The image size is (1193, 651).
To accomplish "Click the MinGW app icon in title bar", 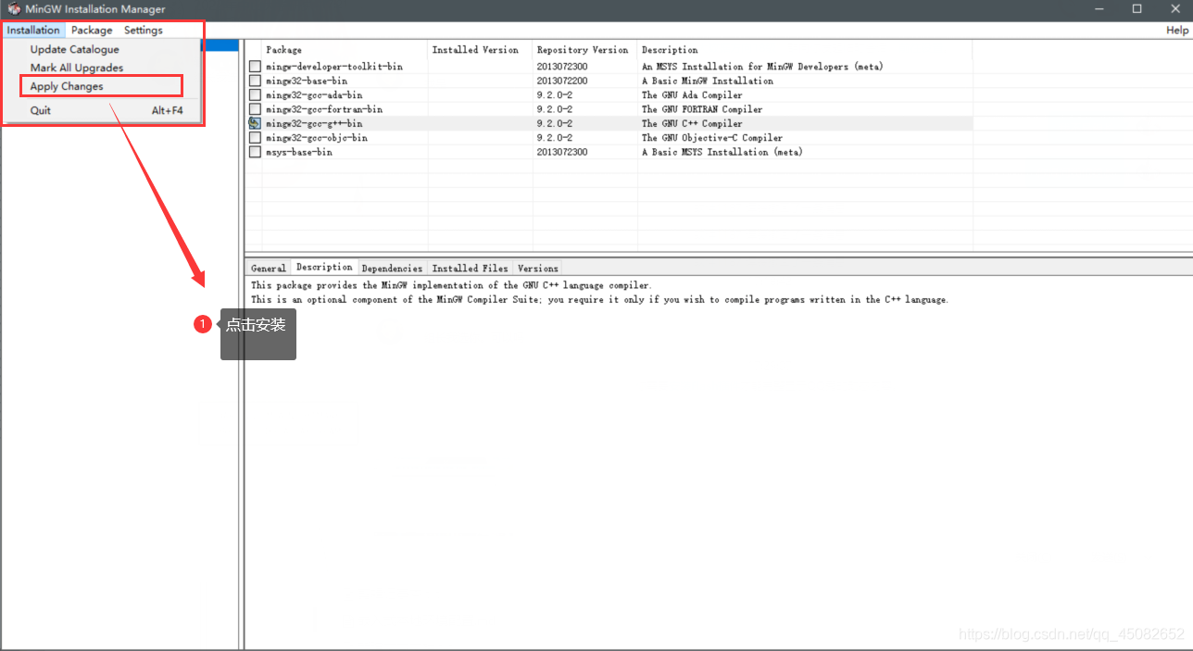I will point(14,9).
